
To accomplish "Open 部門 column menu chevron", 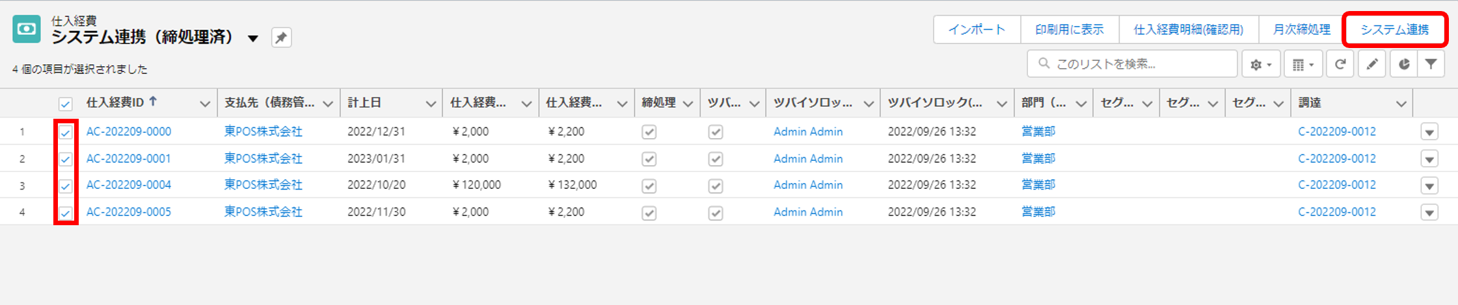I will pyautogui.click(x=1081, y=104).
